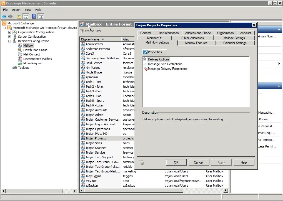Screen dimensions: 283x201
Task: Switch to the E-Mail Addresses tab
Action: (192, 38)
